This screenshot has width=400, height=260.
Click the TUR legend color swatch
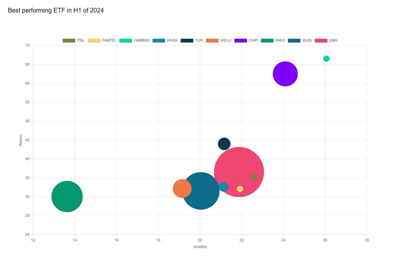pyautogui.click(x=187, y=41)
